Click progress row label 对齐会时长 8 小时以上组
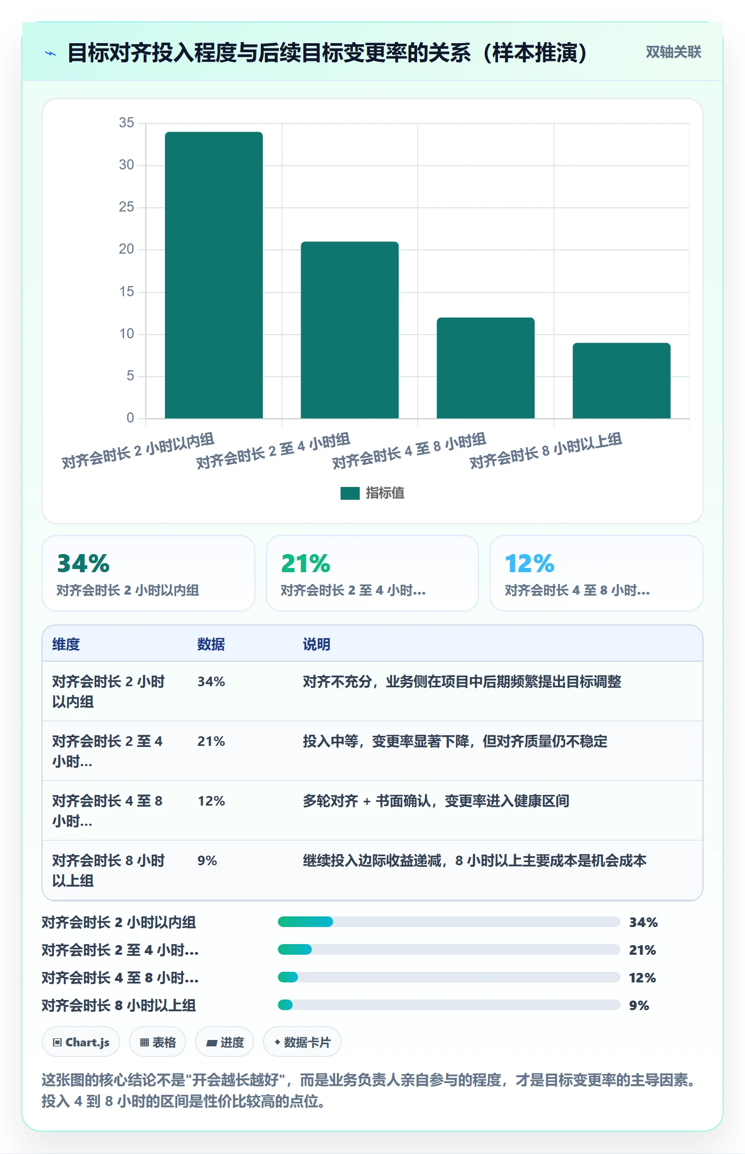The image size is (745, 1154). pyautogui.click(x=119, y=1005)
